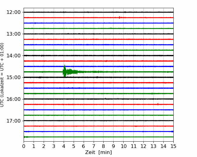
Task: Select the 'UTC (Lokalzeit = UTC + 01:00)' axis title
Action: coord(2,75)
